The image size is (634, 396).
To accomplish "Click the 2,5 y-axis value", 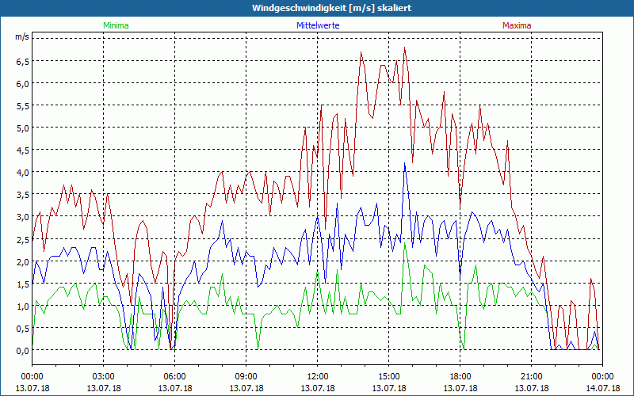I will [22, 239].
